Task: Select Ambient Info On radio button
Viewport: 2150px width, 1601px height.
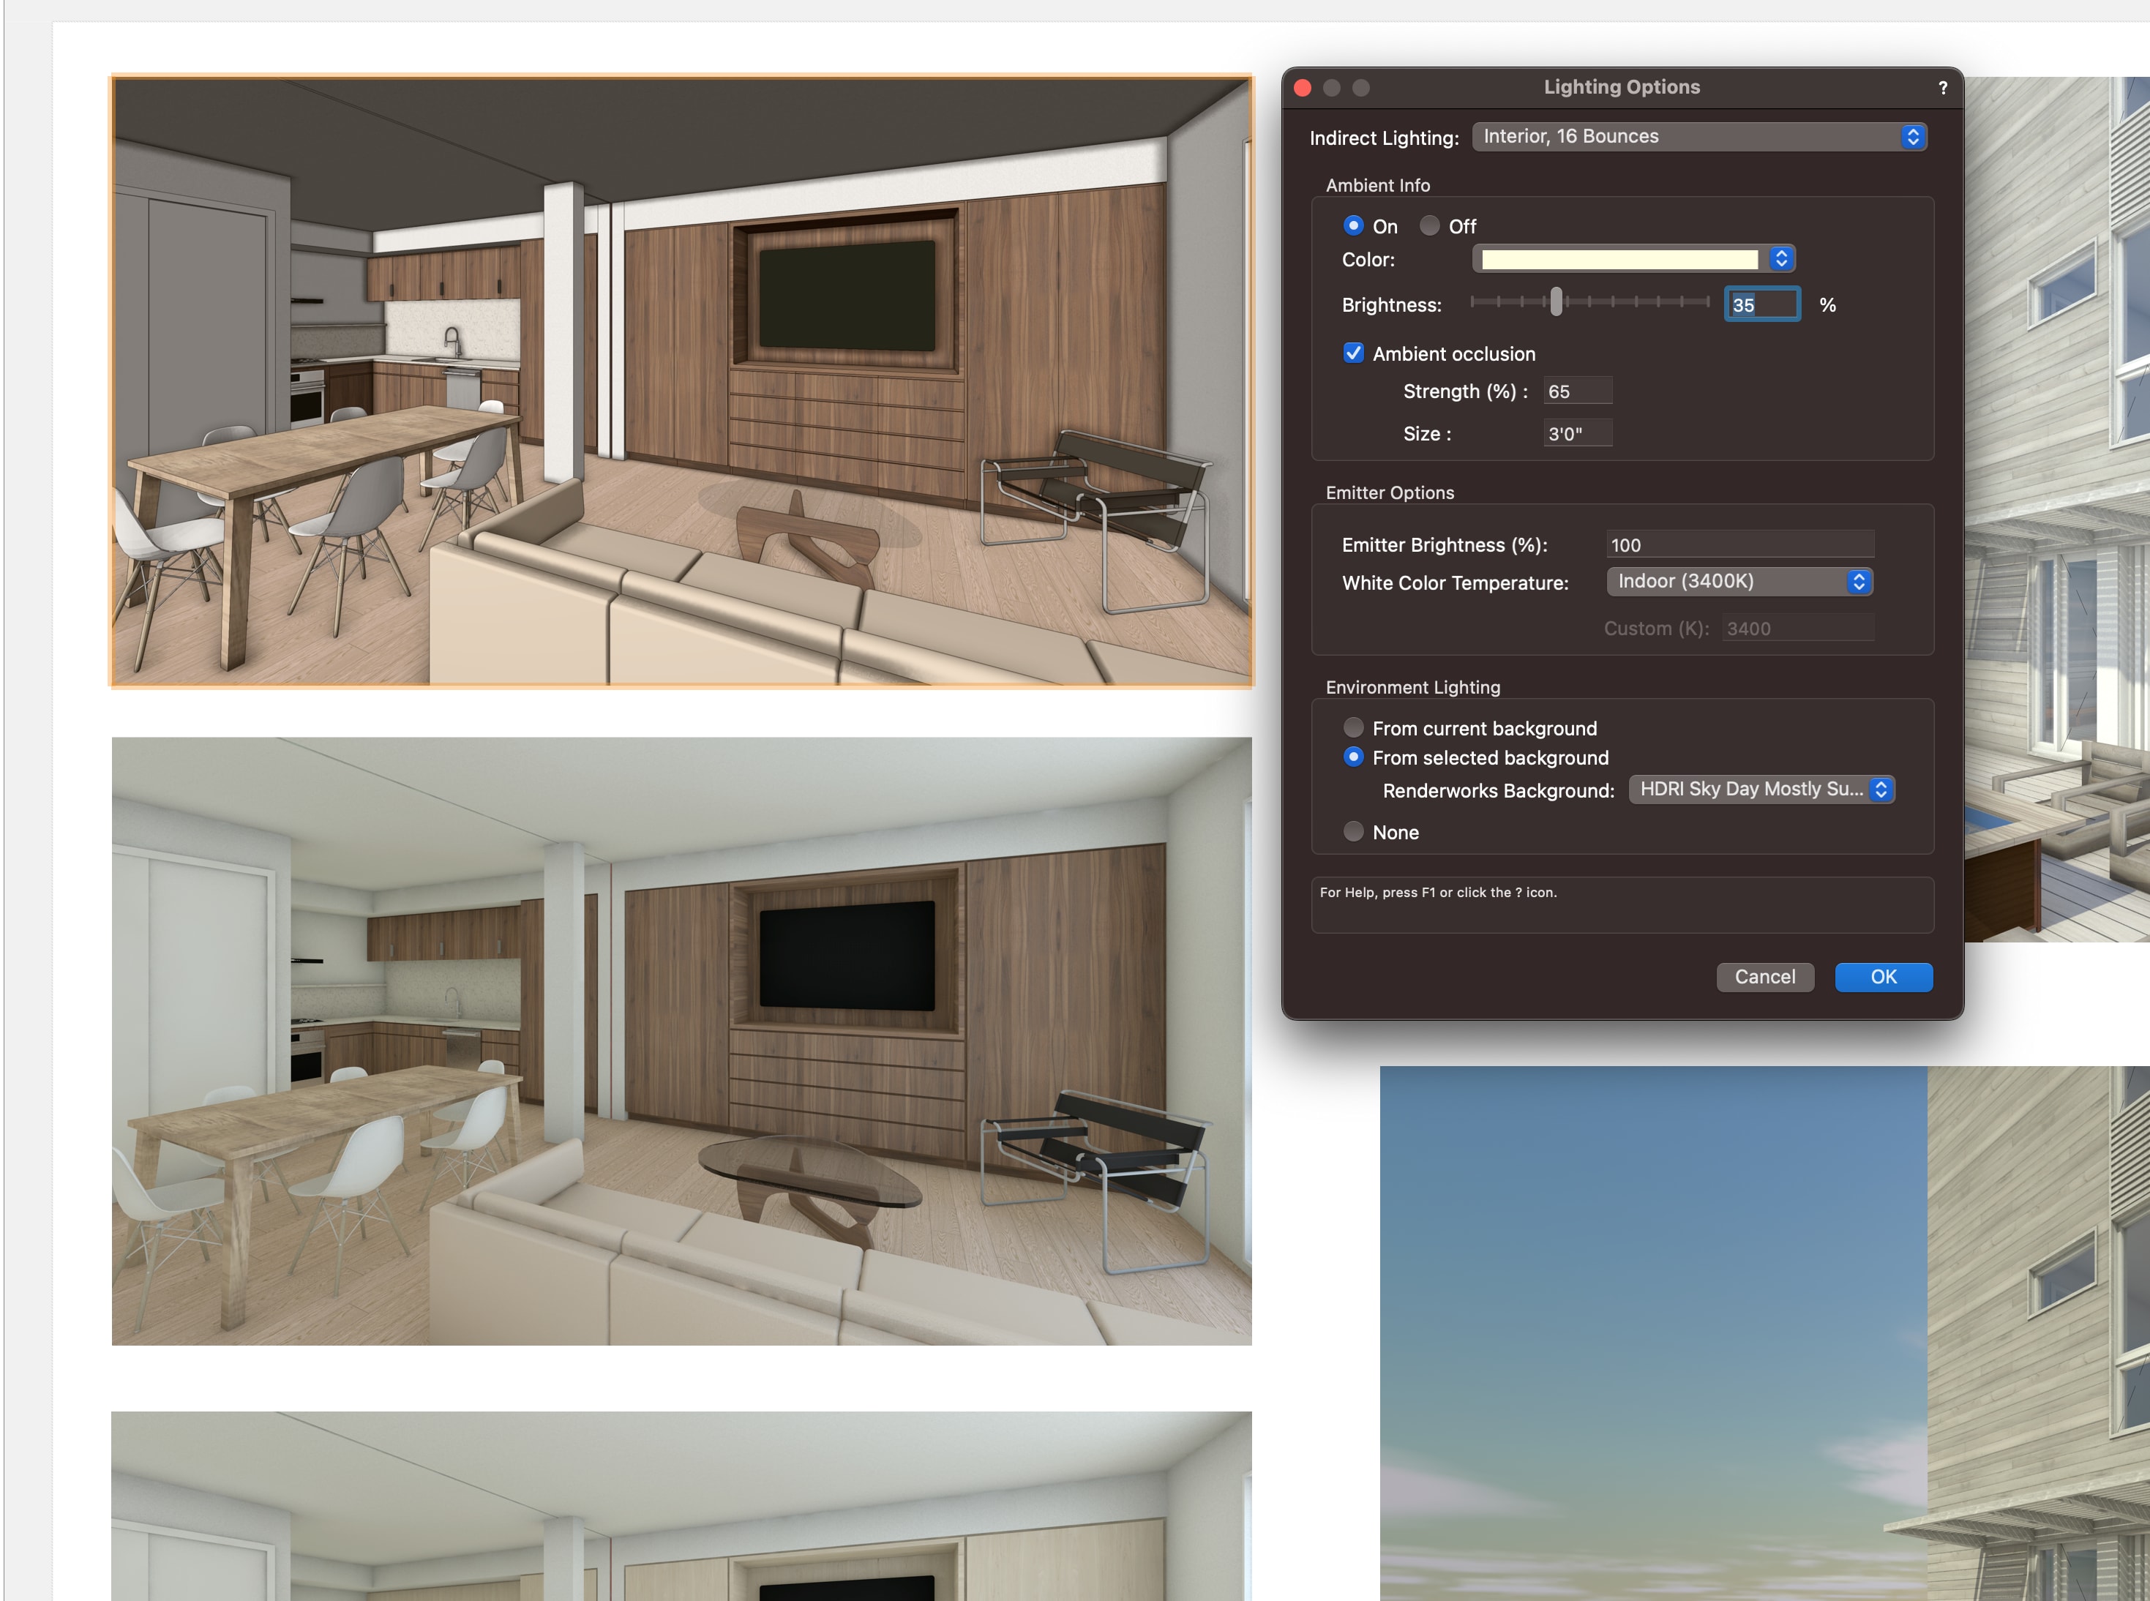Action: pyautogui.click(x=1353, y=226)
